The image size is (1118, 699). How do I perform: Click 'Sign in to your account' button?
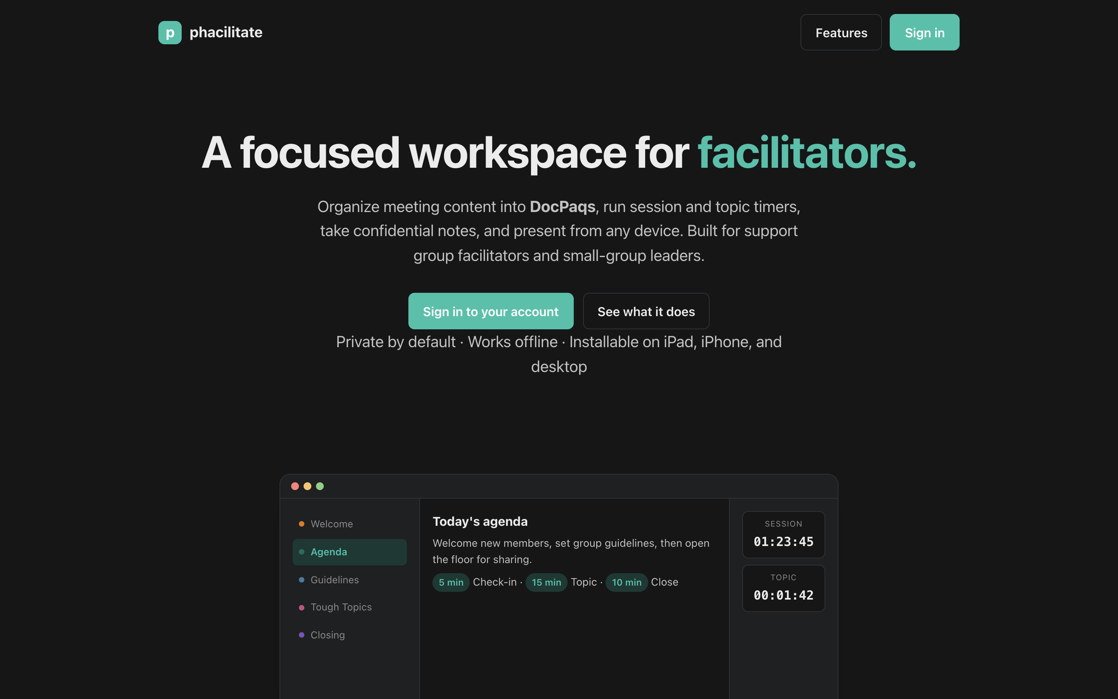491,311
